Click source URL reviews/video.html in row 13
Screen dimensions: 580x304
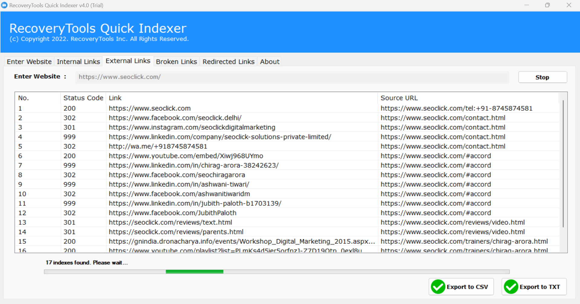point(453,222)
